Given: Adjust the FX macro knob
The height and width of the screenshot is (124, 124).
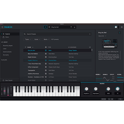Looking at the screenshot, I should click(x=117, y=89).
